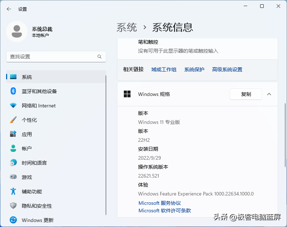Click the 隐私和安全性 shield icon

13,206
